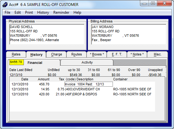Screen dimensions: 174x129
Task: Open the Edit menu
Action: point(18,12)
